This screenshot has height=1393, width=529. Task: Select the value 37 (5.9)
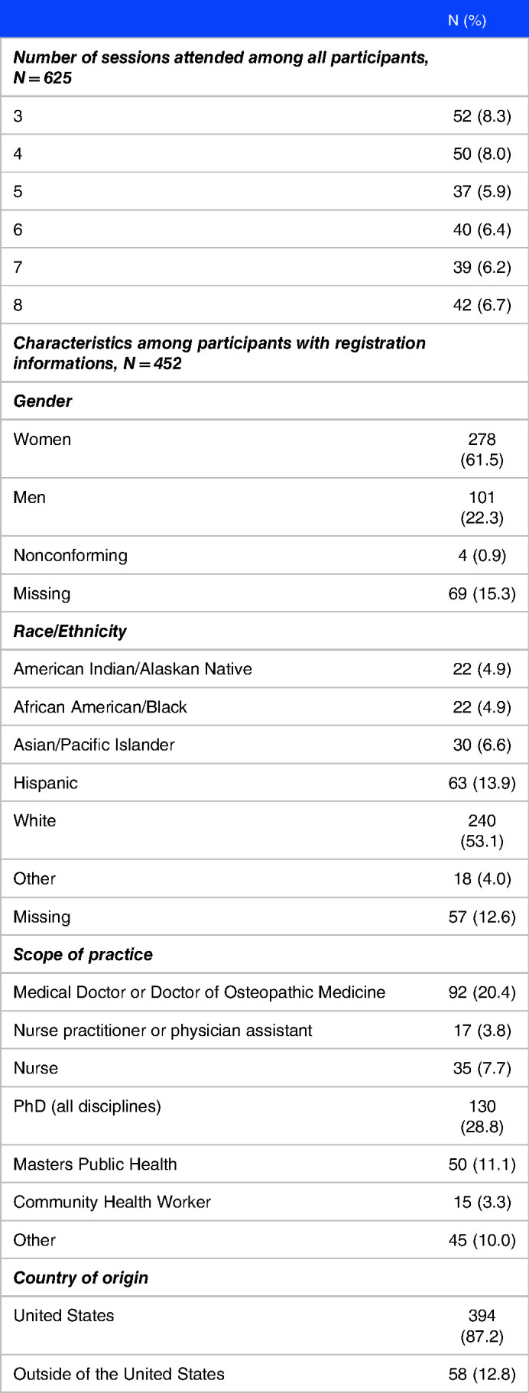point(482,191)
